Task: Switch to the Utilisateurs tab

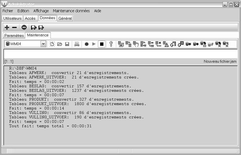Action: point(12,18)
